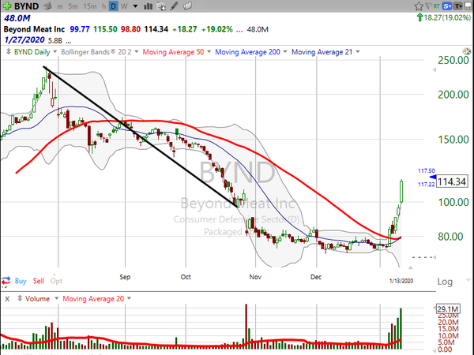Open the blue S dropdown button

click(x=447, y=6)
